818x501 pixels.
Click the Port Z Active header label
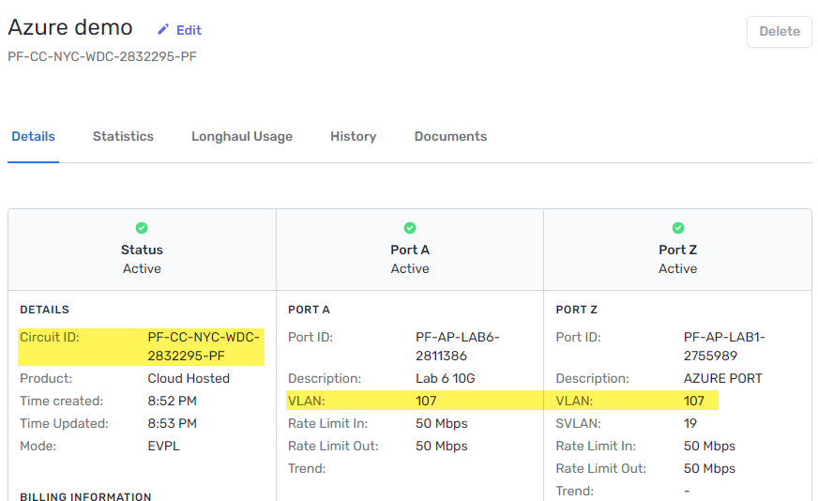click(677, 259)
